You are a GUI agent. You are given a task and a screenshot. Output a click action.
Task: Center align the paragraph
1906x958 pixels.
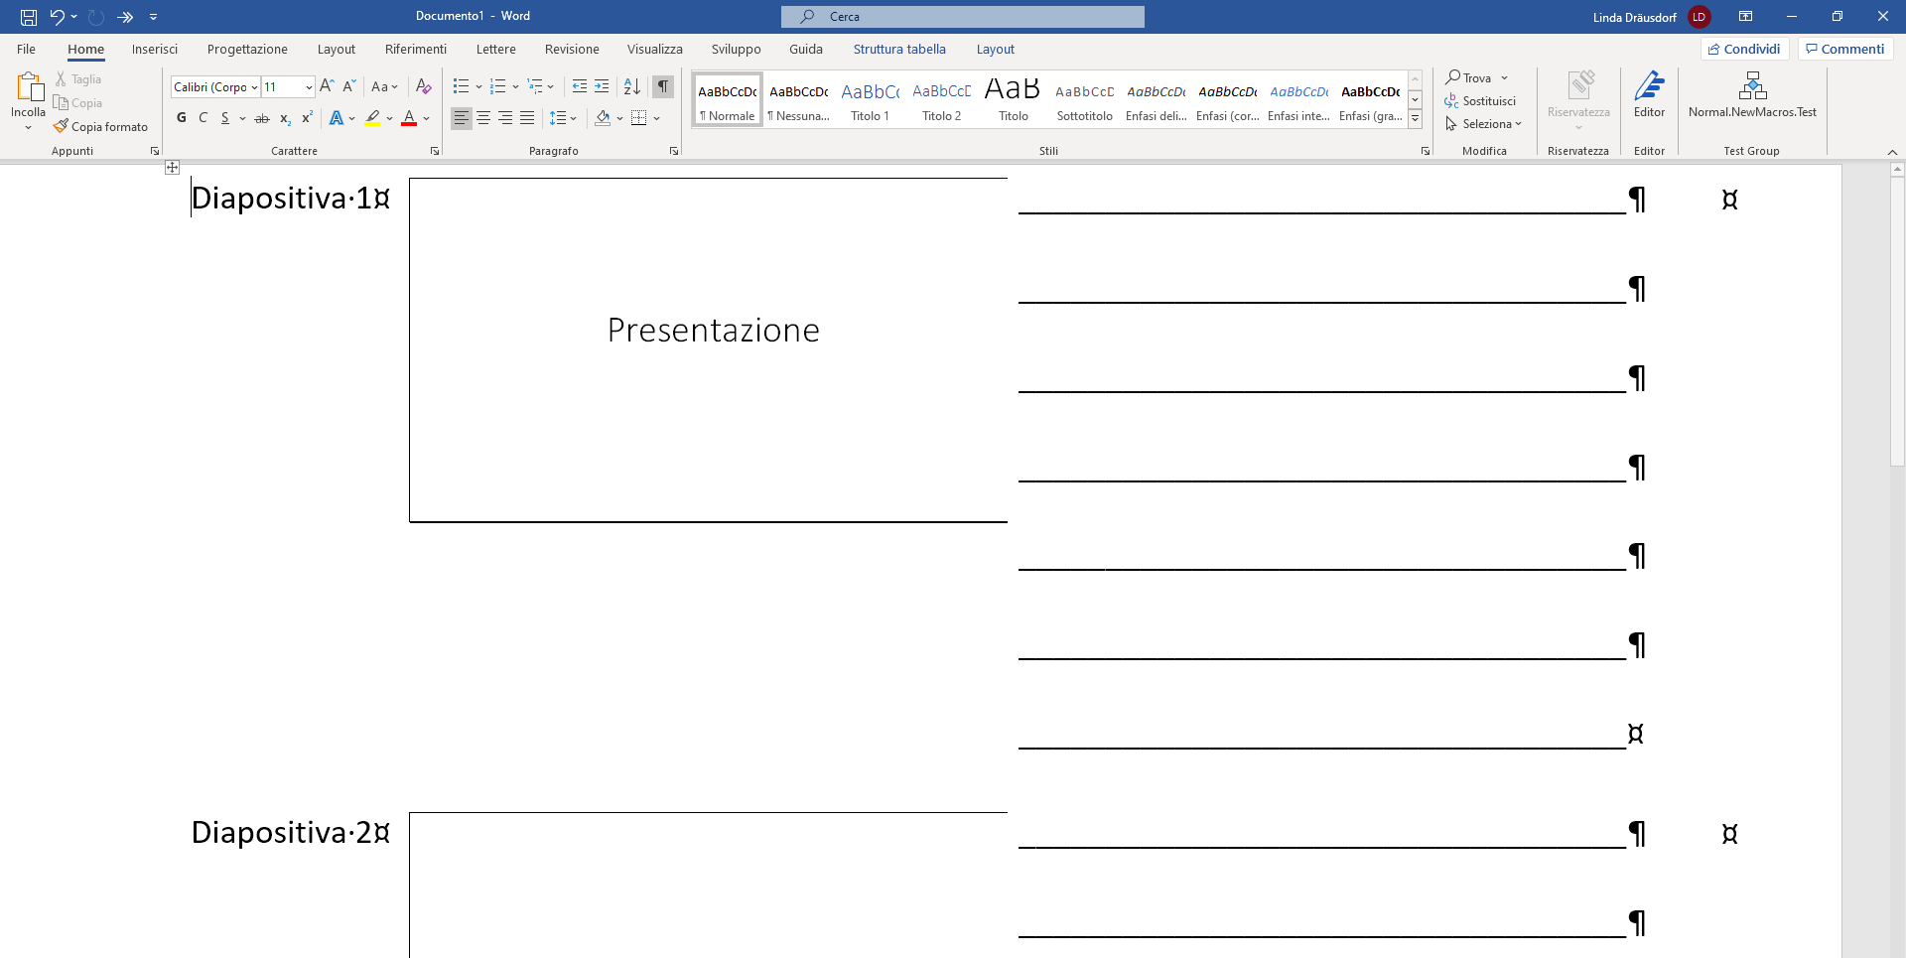point(483,118)
